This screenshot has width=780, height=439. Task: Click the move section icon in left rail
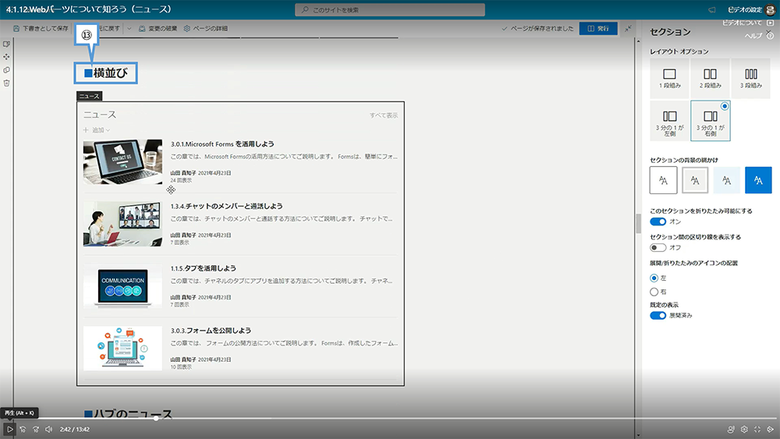tap(6, 57)
